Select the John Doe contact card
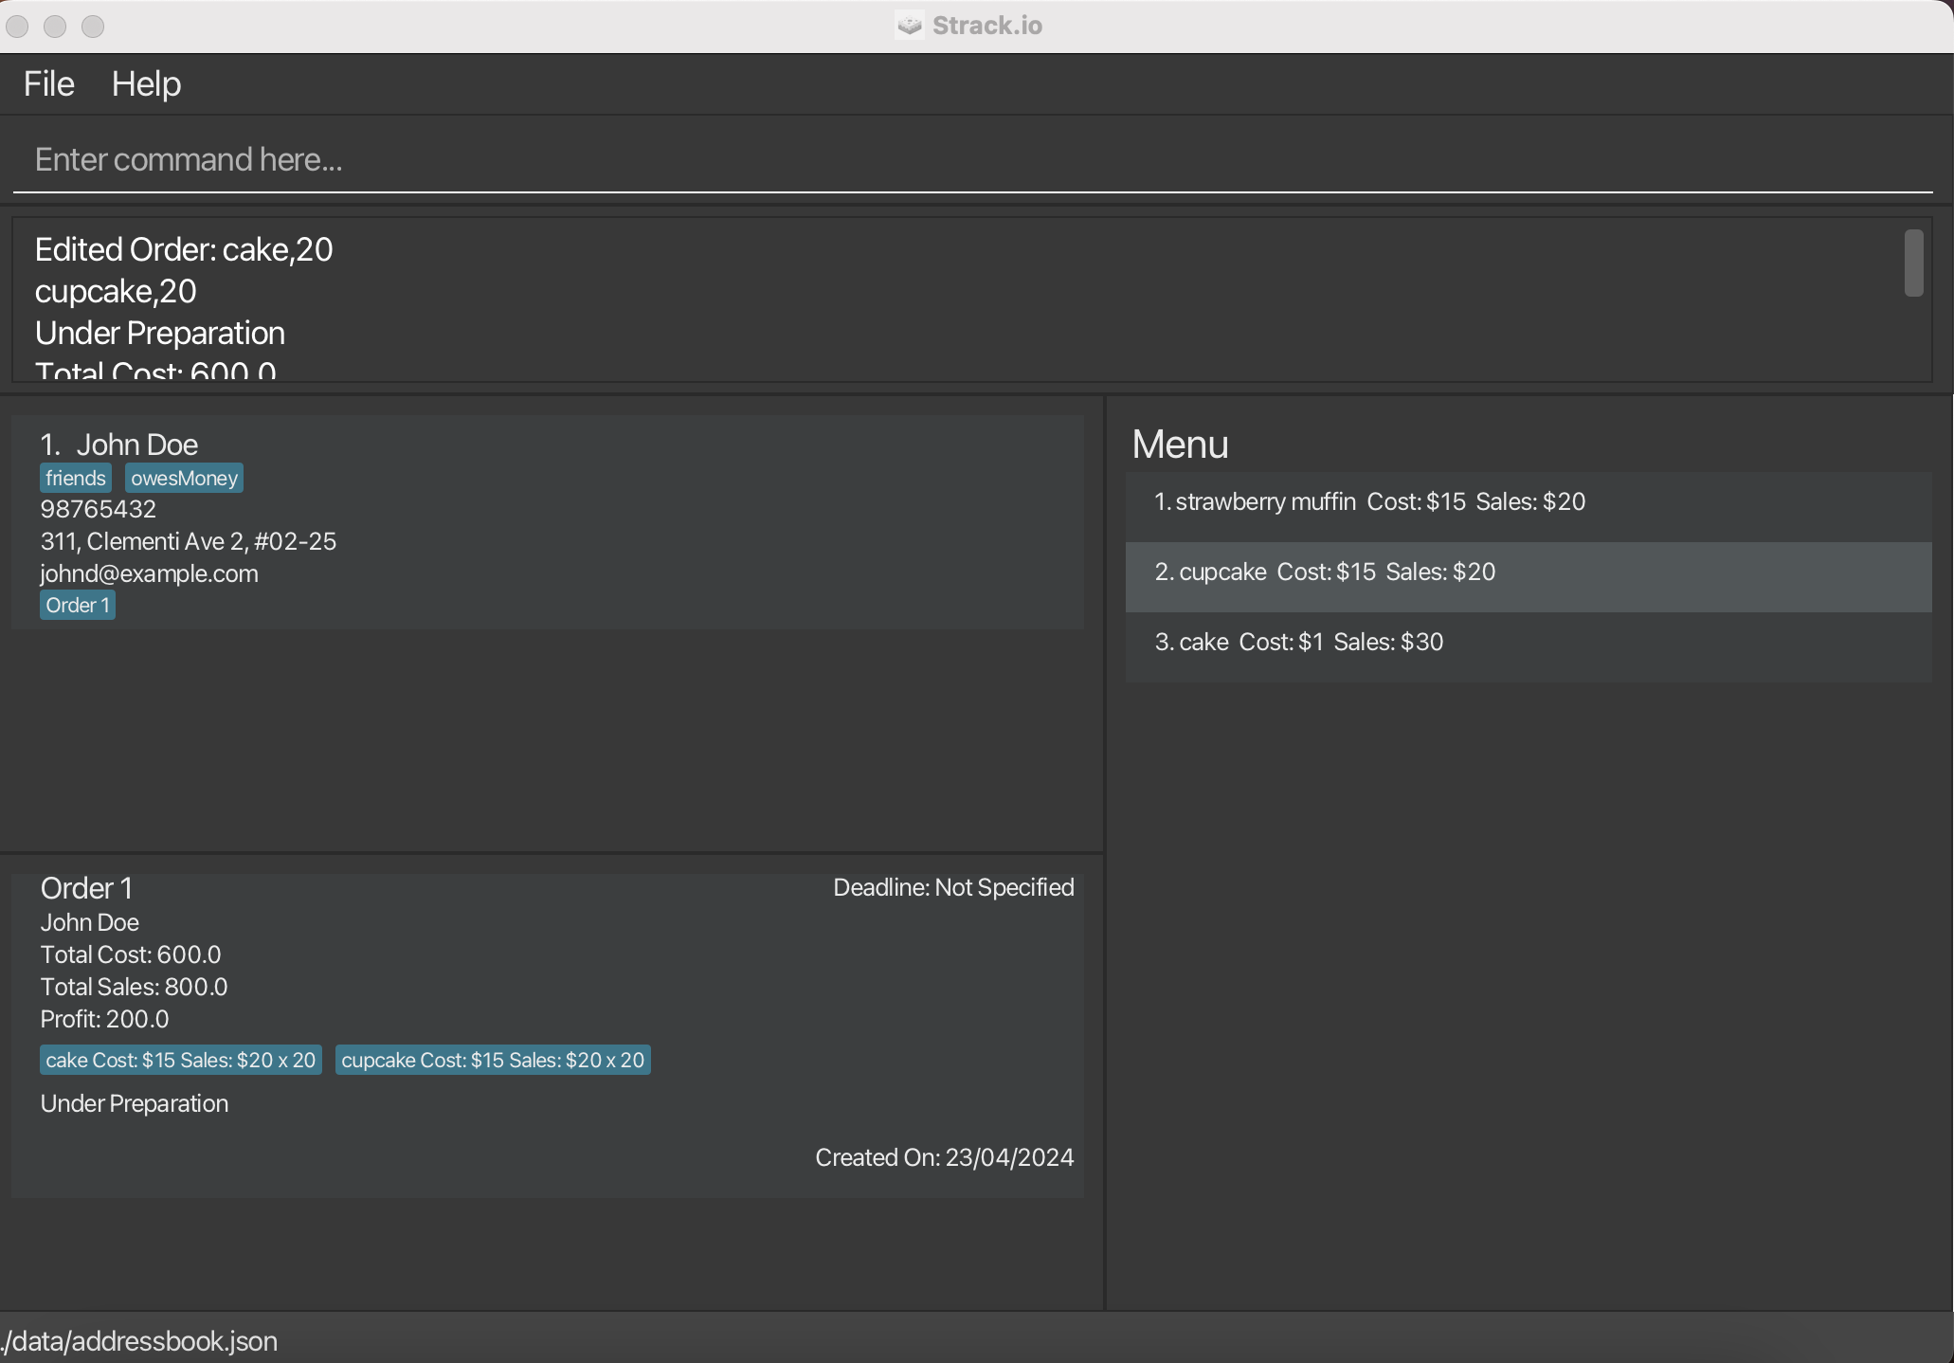 pyautogui.click(x=547, y=521)
